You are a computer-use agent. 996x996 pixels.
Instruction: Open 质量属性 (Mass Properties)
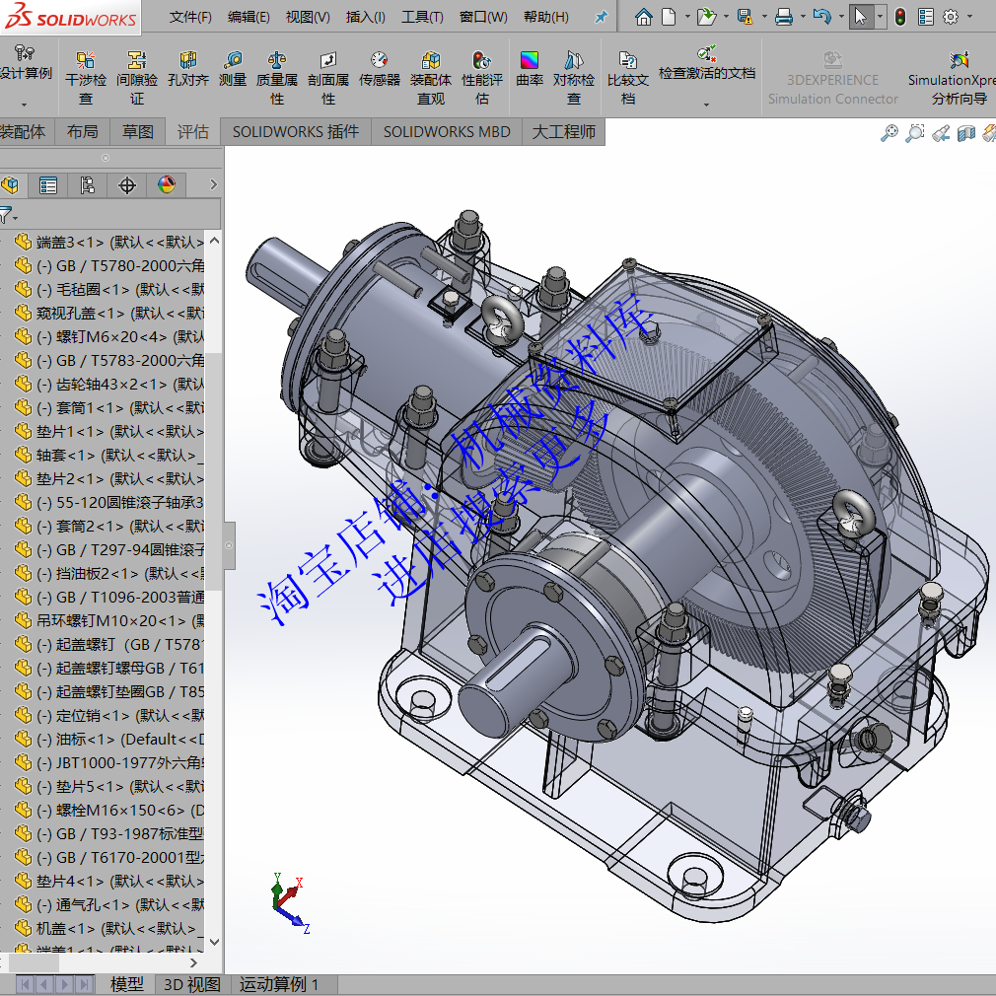277,76
